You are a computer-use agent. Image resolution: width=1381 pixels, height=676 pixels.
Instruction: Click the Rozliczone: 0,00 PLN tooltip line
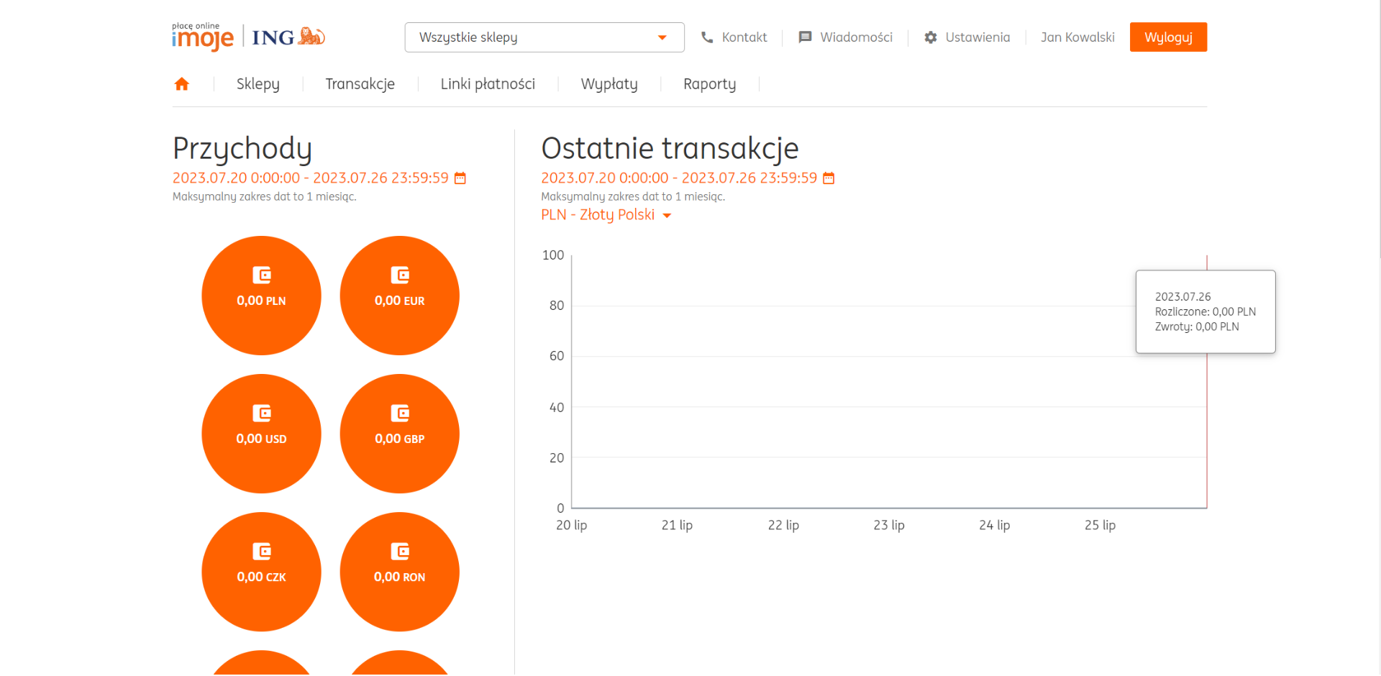click(1205, 311)
